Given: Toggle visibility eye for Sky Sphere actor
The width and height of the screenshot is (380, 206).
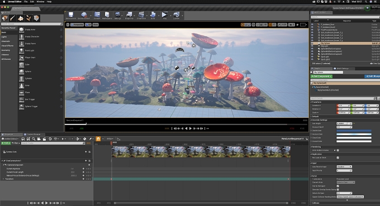Looking at the screenshot, I should point(312,44).
